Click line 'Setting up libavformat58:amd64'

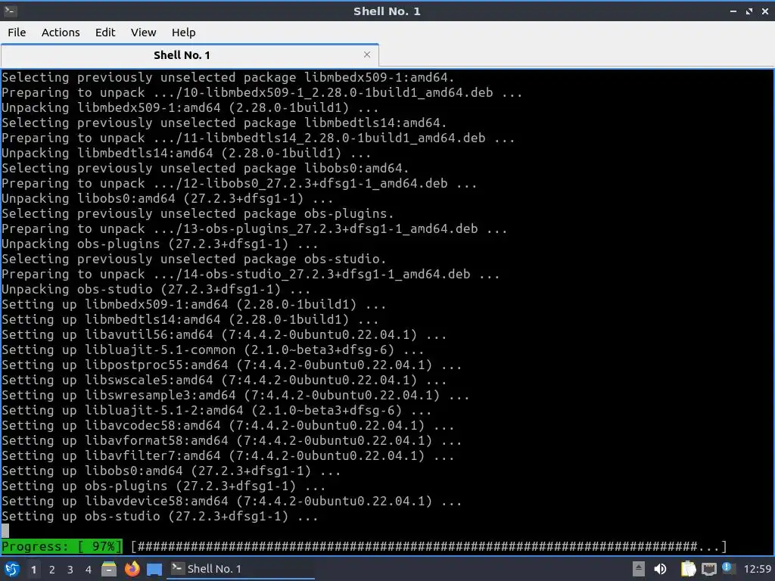[x=232, y=441]
